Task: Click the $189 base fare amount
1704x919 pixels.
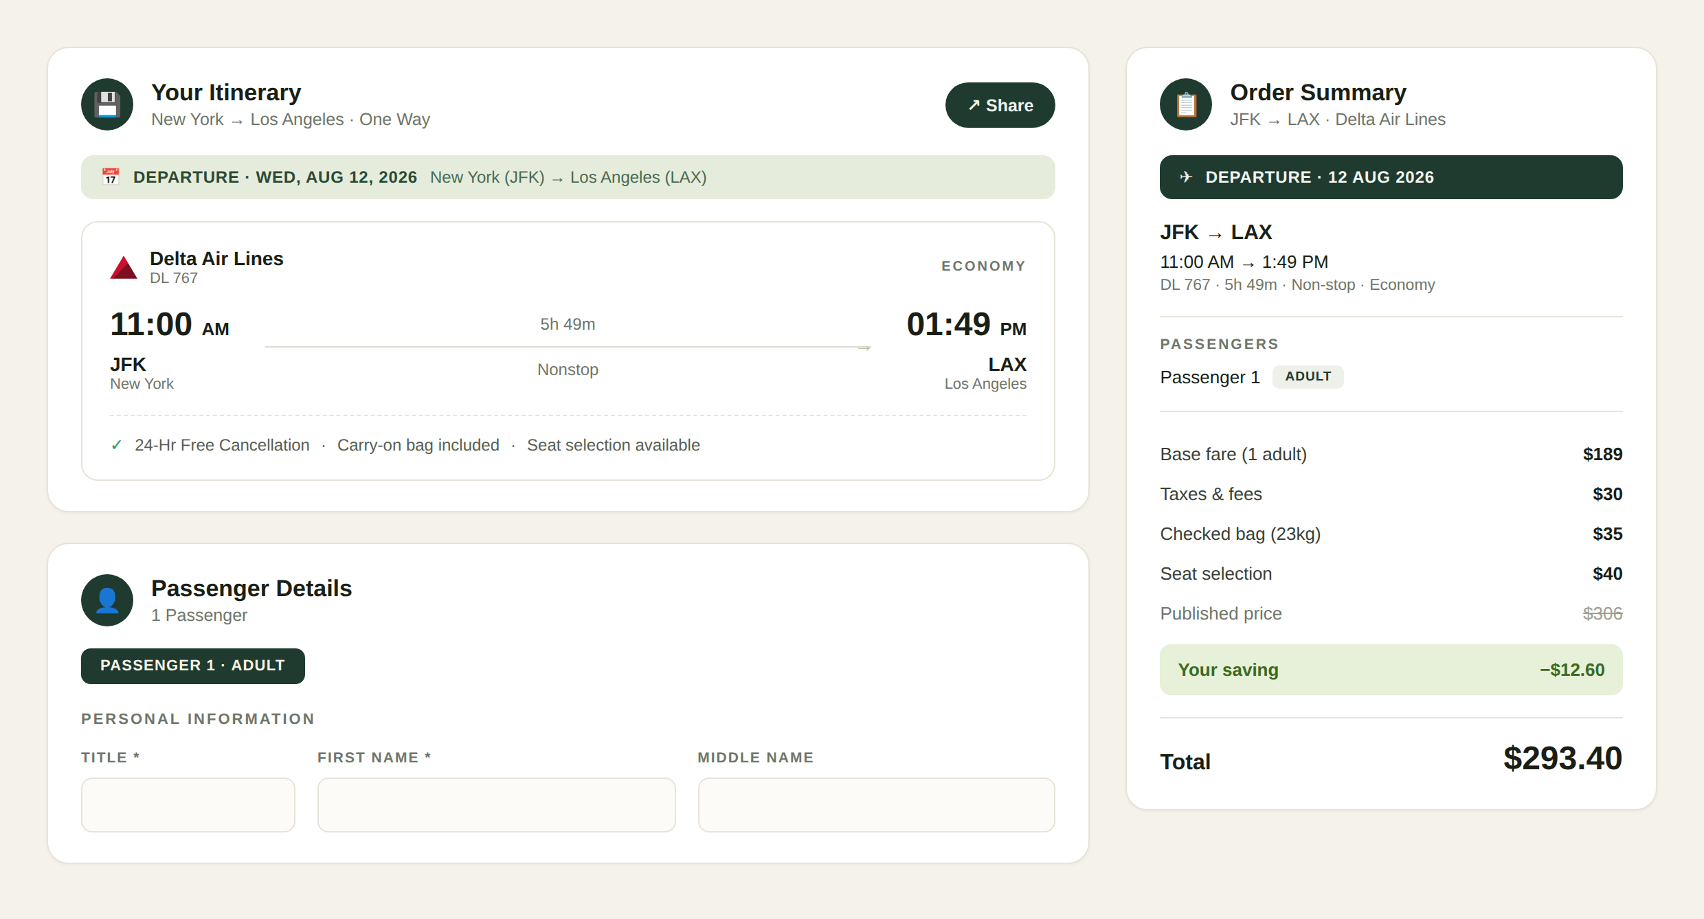Action: pyautogui.click(x=1602, y=454)
